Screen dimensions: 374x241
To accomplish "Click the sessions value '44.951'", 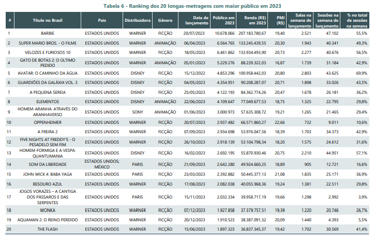I will click(332, 153).
